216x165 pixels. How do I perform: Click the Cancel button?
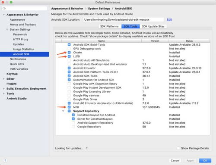click(175, 161)
